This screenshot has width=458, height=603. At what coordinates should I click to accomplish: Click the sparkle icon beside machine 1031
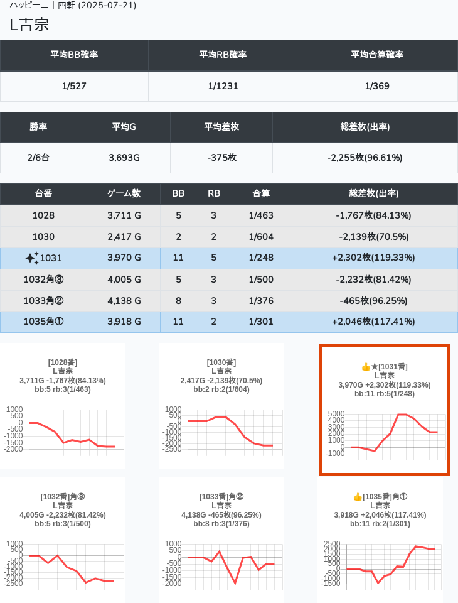click(32, 258)
